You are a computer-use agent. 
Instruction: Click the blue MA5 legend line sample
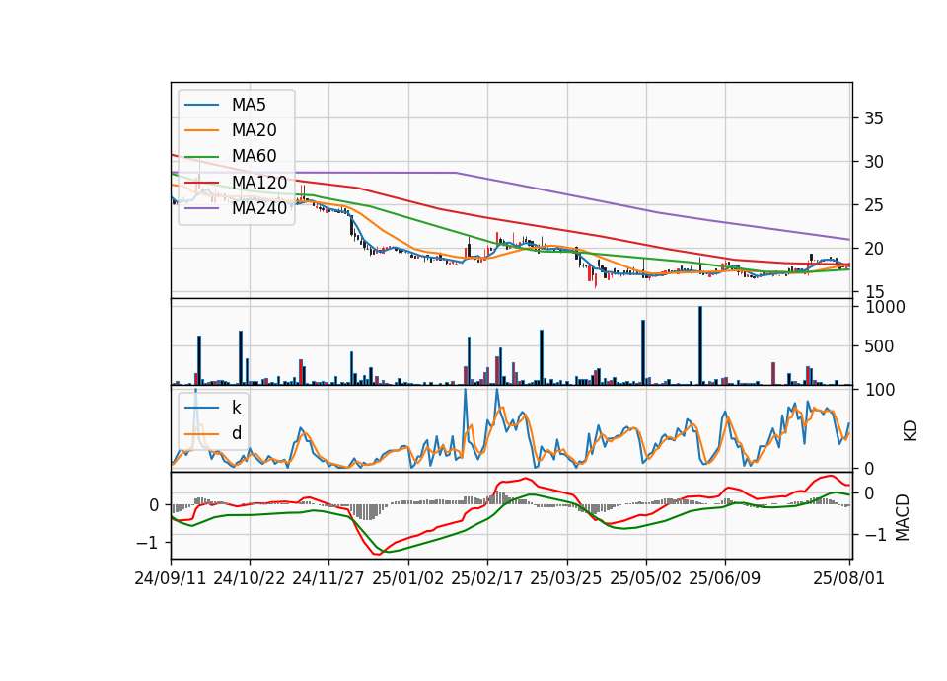[x=201, y=105]
